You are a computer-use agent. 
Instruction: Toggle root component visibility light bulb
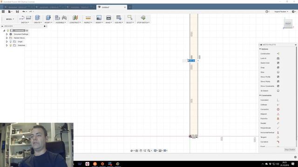click(x=8, y=31)
